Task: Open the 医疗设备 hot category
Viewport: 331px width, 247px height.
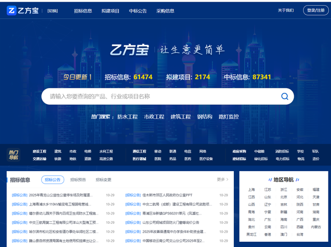Action: coord(206,159)
